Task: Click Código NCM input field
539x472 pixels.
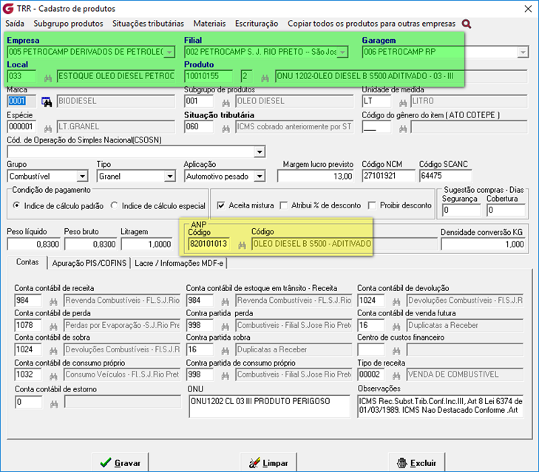Action: pyautogui.click(x=388, y=176)
